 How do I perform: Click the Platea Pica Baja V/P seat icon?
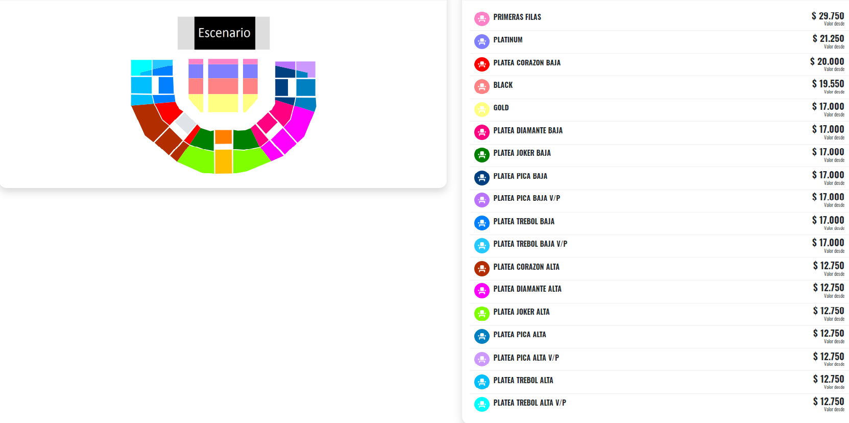click(x=481, y=200)
